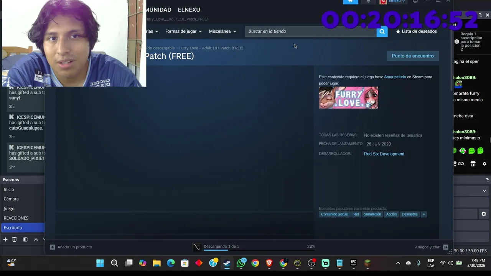Open Lista de deseados
Screen dimensions: 491x276
pyautogui.click(x=416, y=31)
